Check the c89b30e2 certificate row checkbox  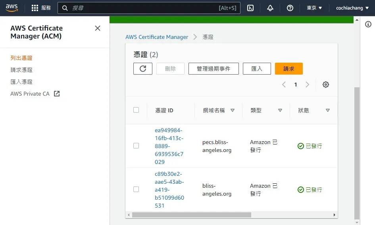(136, 189)
